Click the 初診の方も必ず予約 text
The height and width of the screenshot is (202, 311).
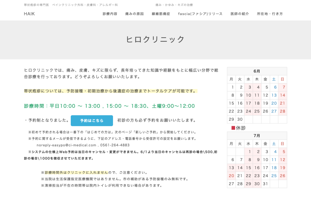click(157, 120)
